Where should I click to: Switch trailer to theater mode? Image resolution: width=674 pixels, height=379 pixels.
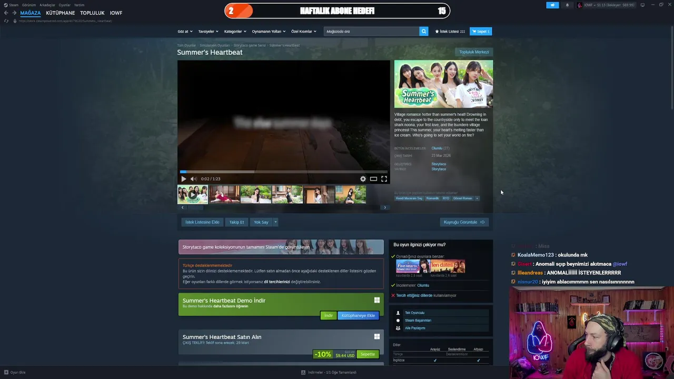coord(373,179)
